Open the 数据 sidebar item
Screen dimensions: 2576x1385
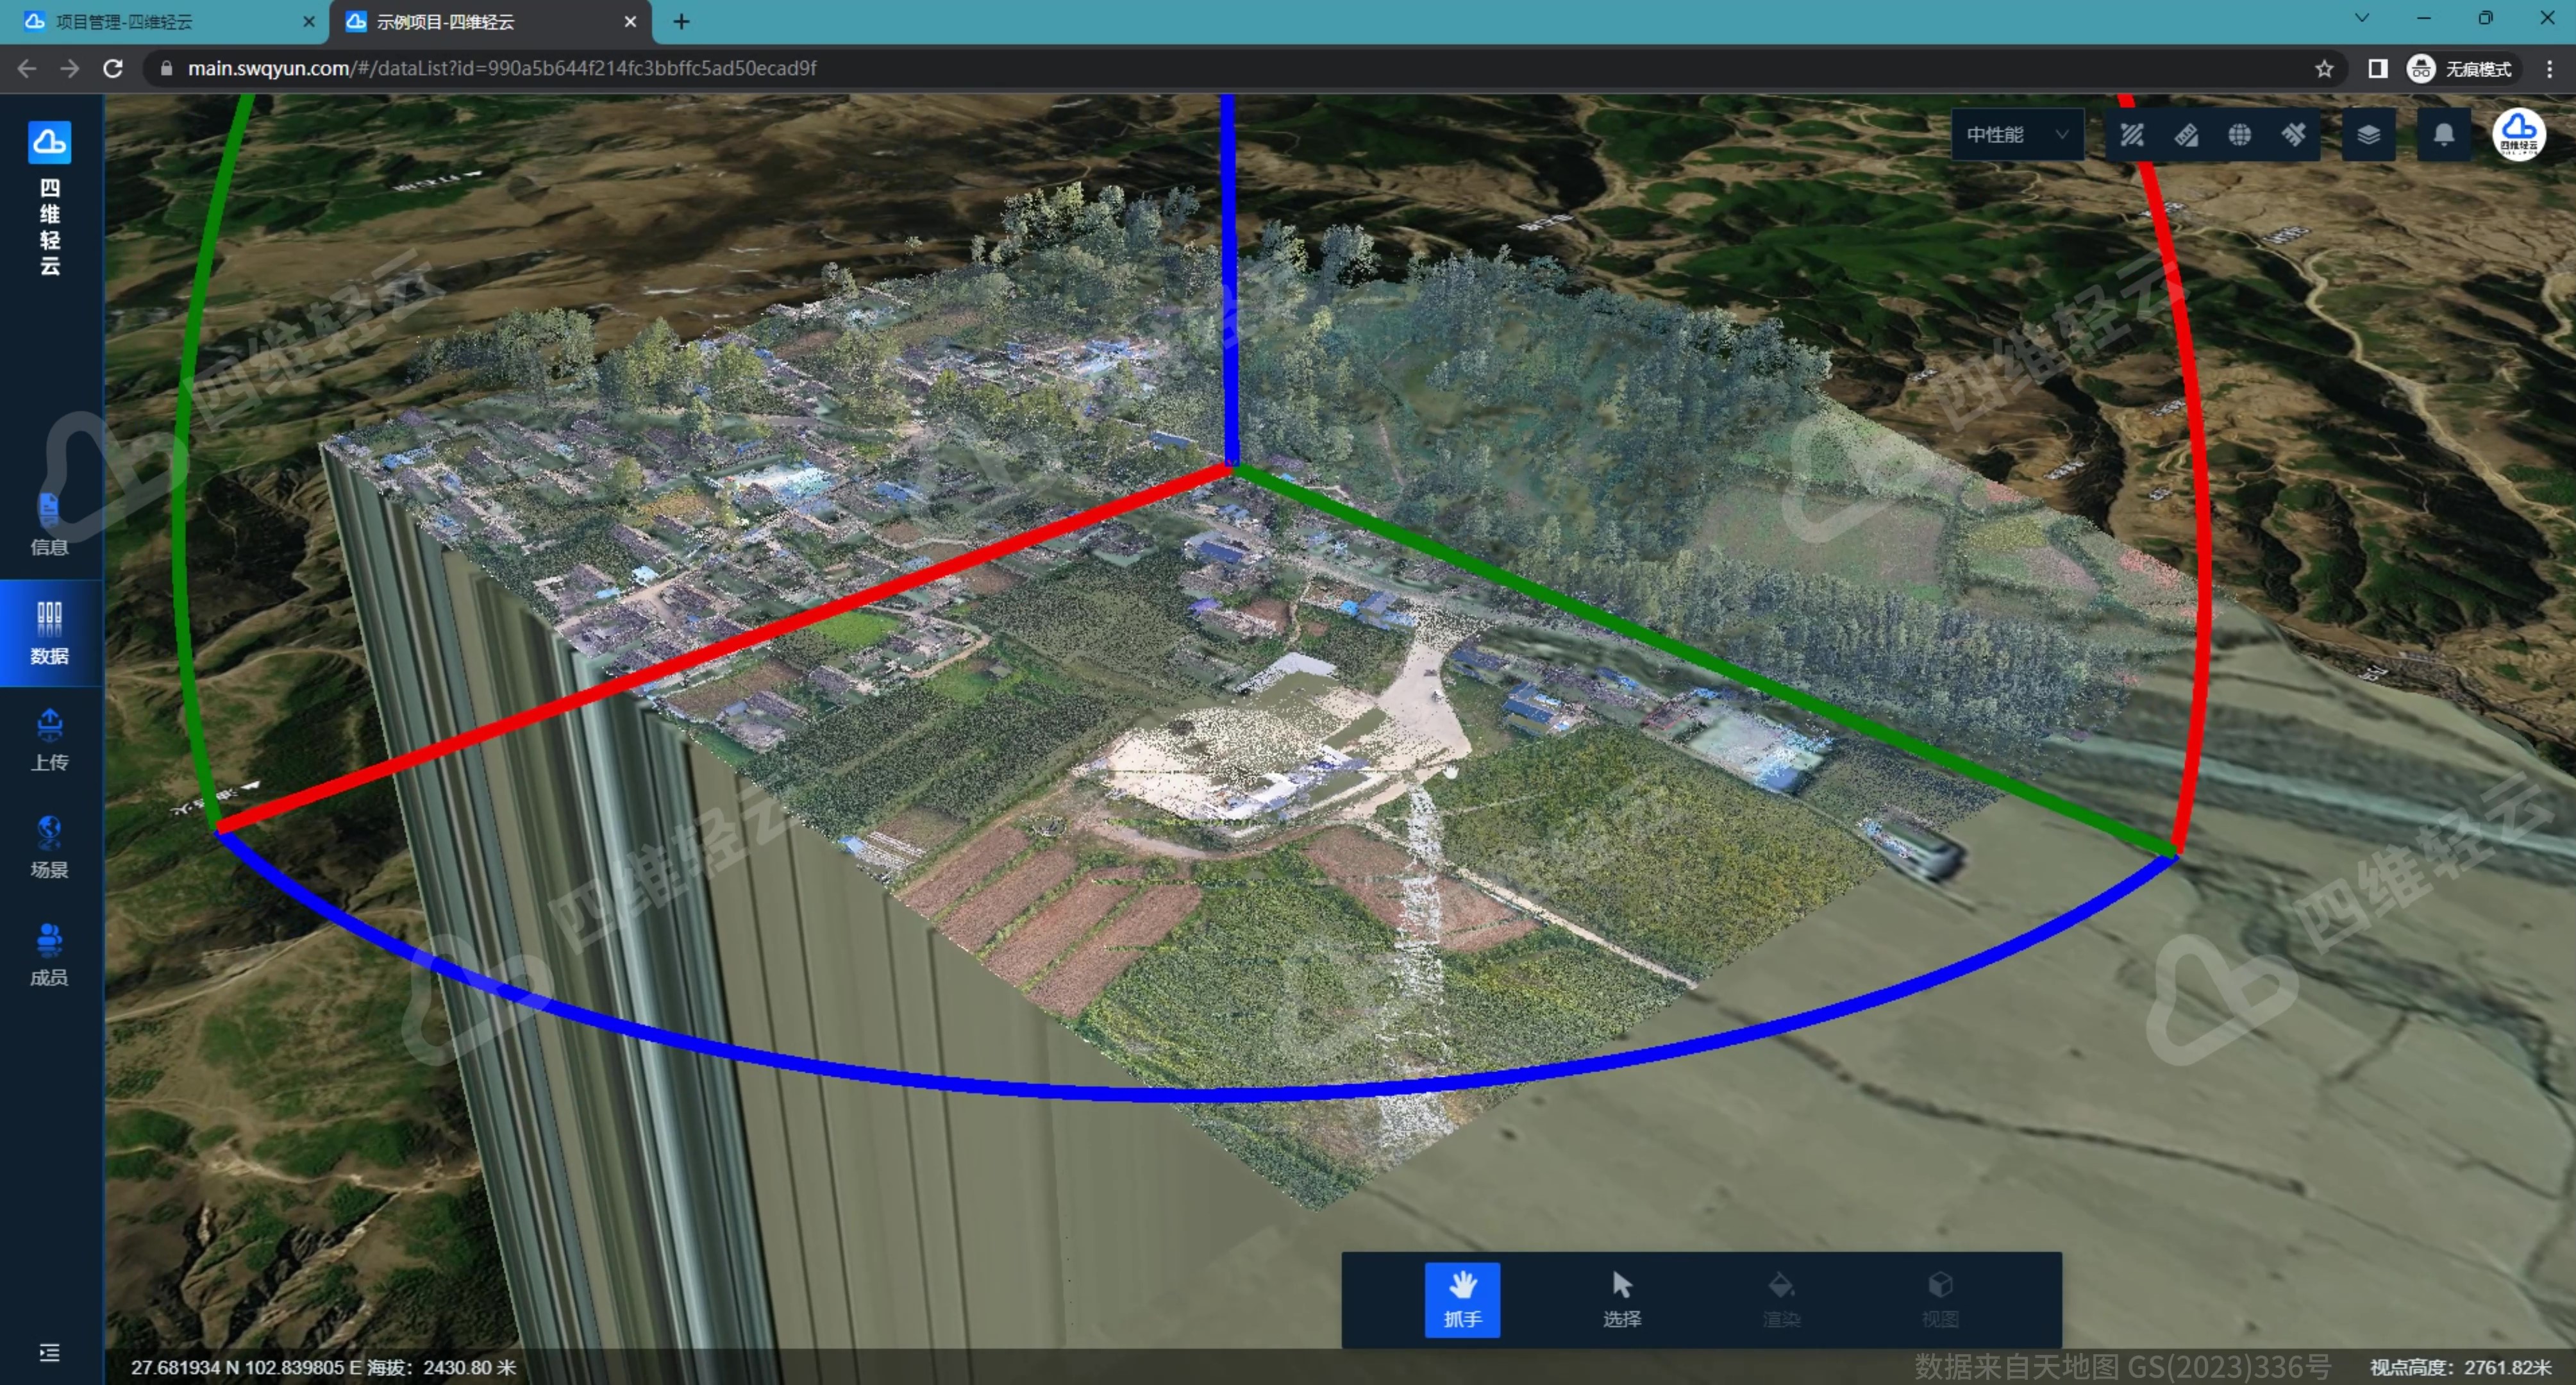(x=49, y=633)
